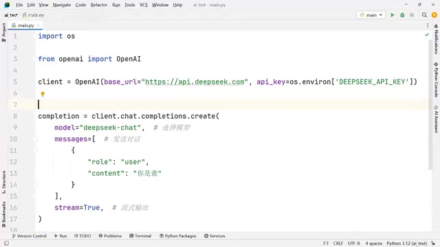Open the Navigate menu
The height and width of the screenshot is (247, 440).
point(62,5)
